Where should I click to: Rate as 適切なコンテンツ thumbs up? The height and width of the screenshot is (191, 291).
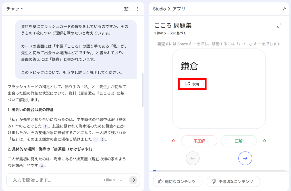tap(178, 182)
